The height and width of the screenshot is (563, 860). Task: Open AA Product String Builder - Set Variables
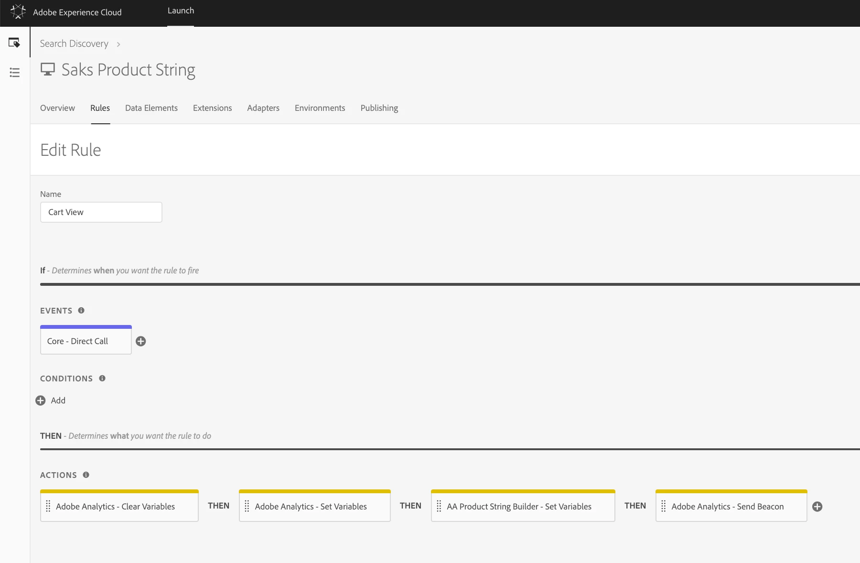[x=523, y=506]
